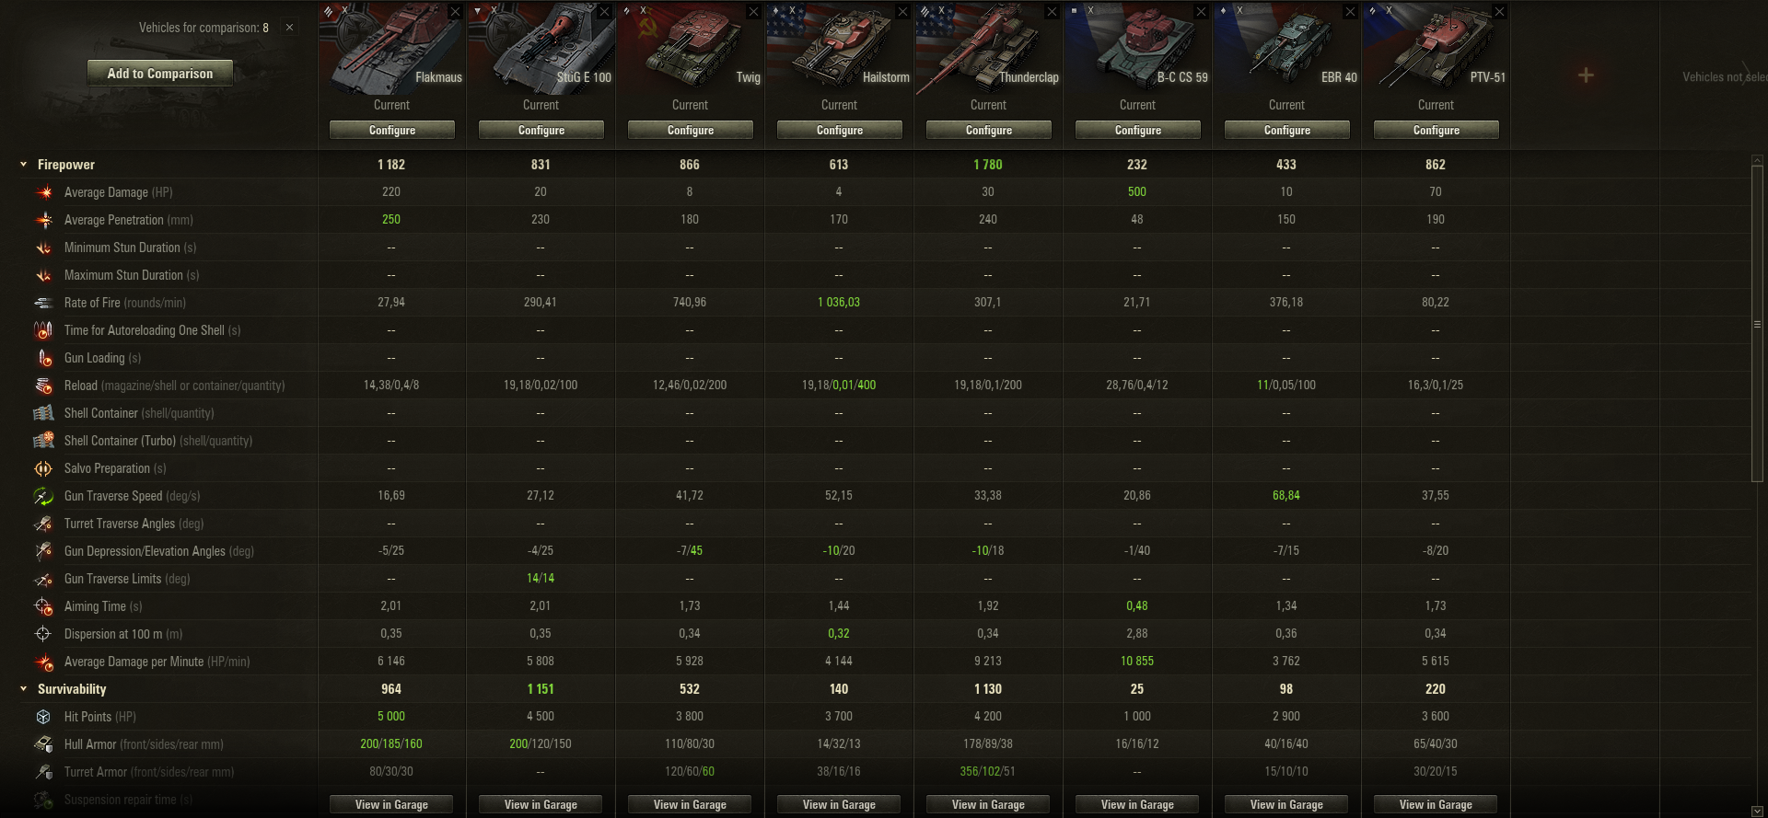Click the Rate of Fire icon
Image resolution: width=1768 pixels, height=818 pixels.
[x=44, y=303]
